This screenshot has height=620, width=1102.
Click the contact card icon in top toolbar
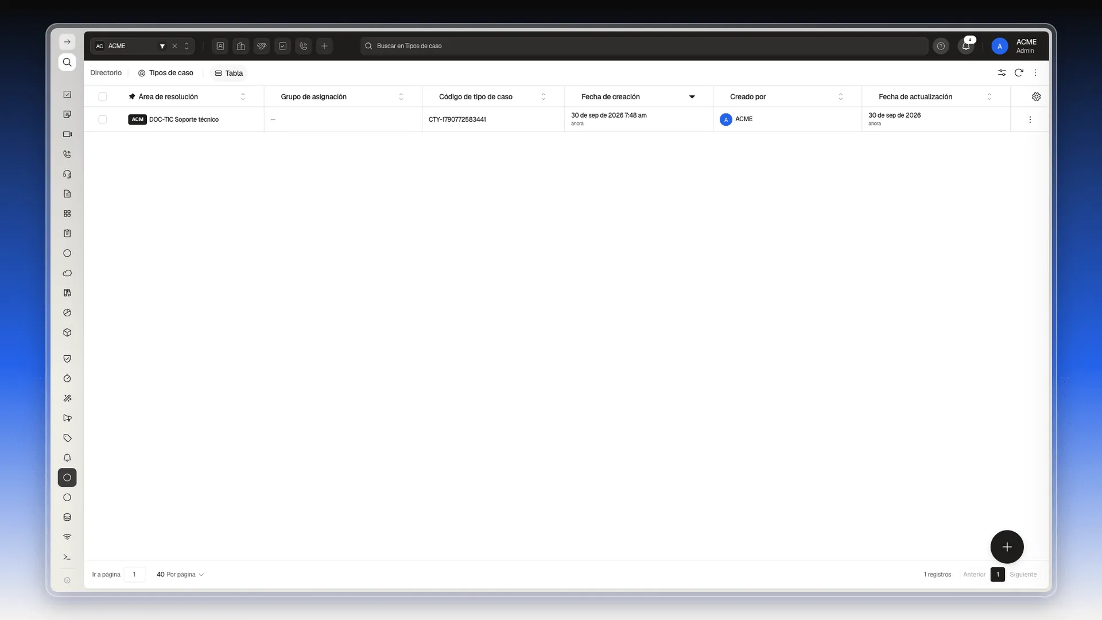click(x=220, y=46)
